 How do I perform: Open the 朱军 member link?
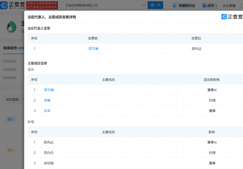(47, 111)
